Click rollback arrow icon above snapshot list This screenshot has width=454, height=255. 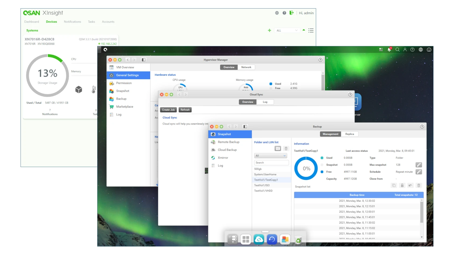410,185
